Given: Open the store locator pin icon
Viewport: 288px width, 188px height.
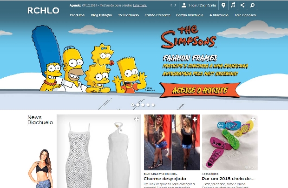Looking at the screenshot, I should click(223, 5).
